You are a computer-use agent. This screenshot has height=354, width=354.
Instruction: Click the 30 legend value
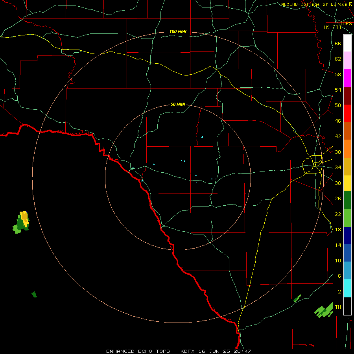[338, 183]
